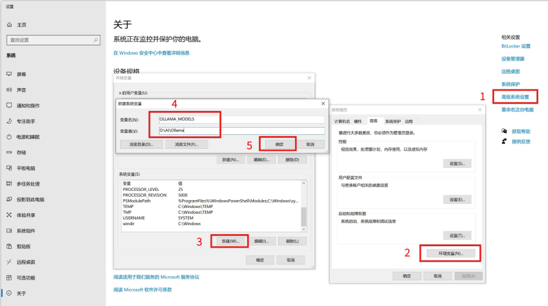Open BitLocker settings link
Image resolution: width=548 pixels, height=306 pixels.
516,46
